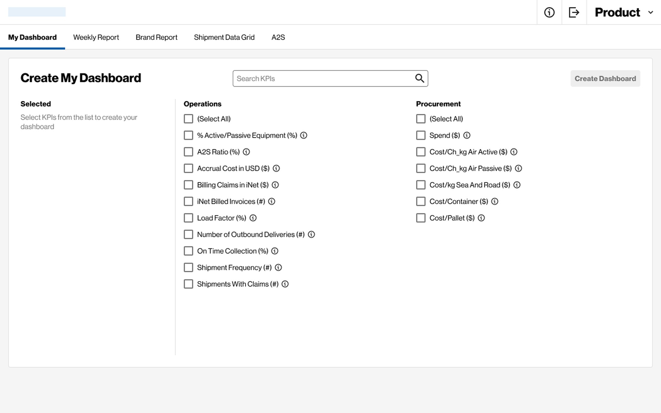Go to the A2S tab
This screenshot has width=661, height=413.
278,37
